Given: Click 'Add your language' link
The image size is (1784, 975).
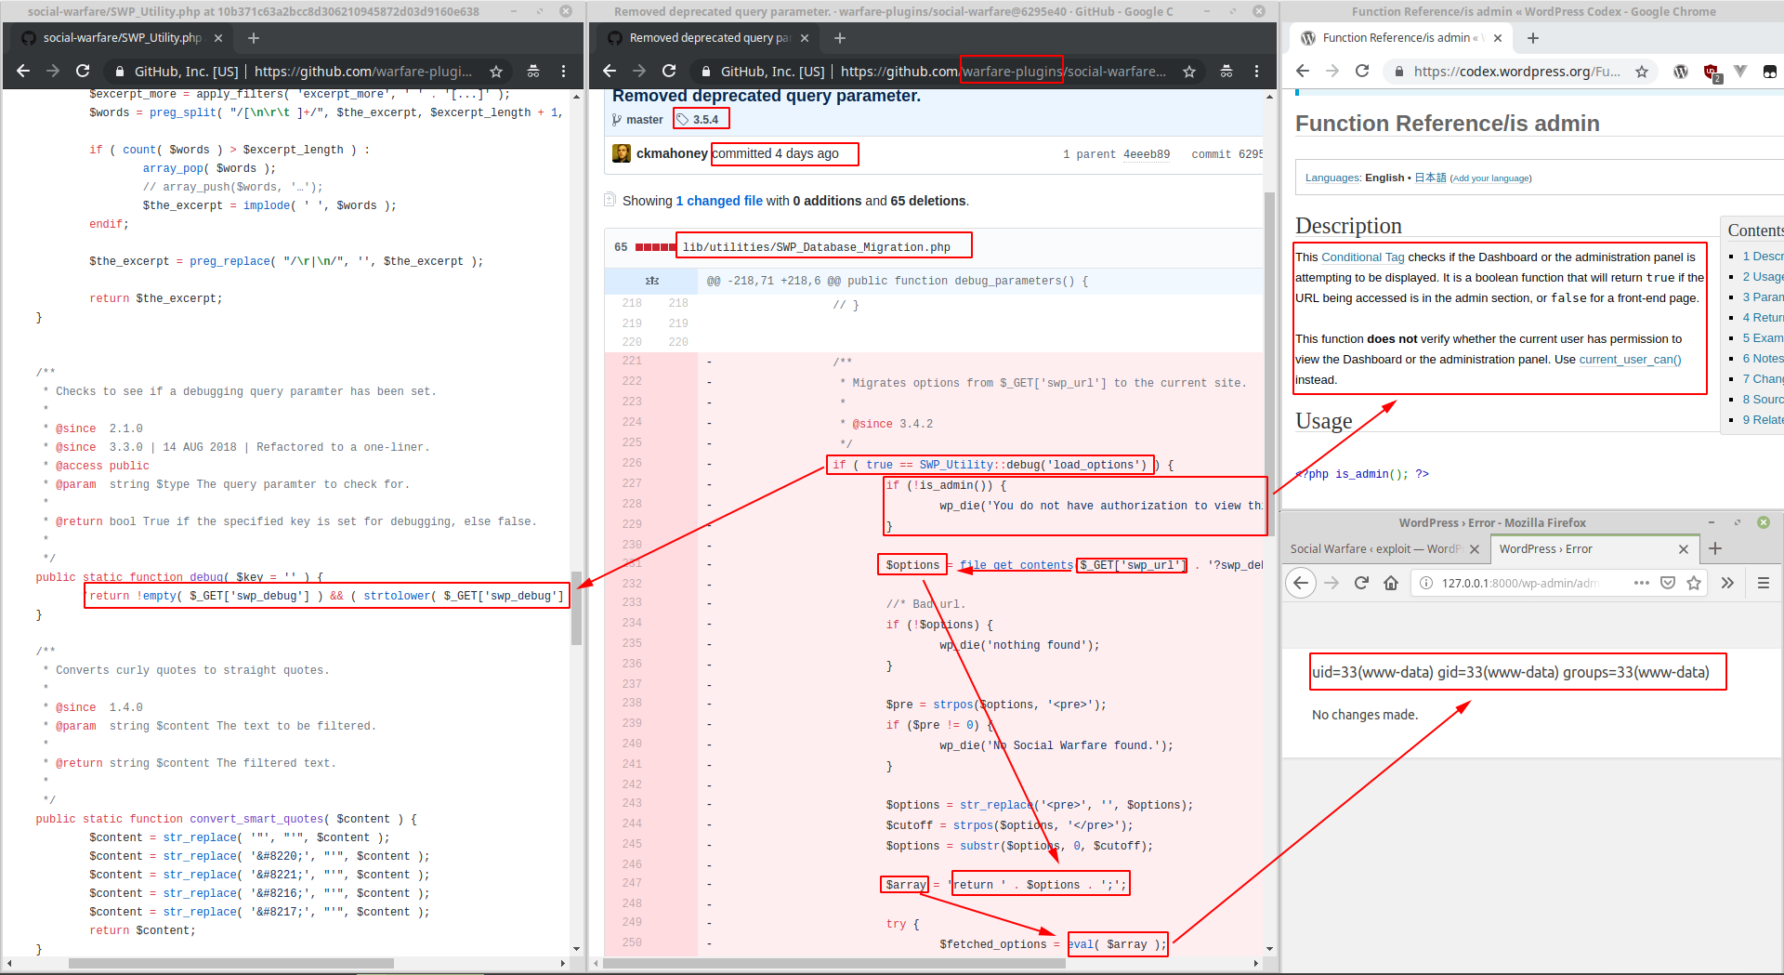Looking at the screenshot, I should coord(1490,178).
